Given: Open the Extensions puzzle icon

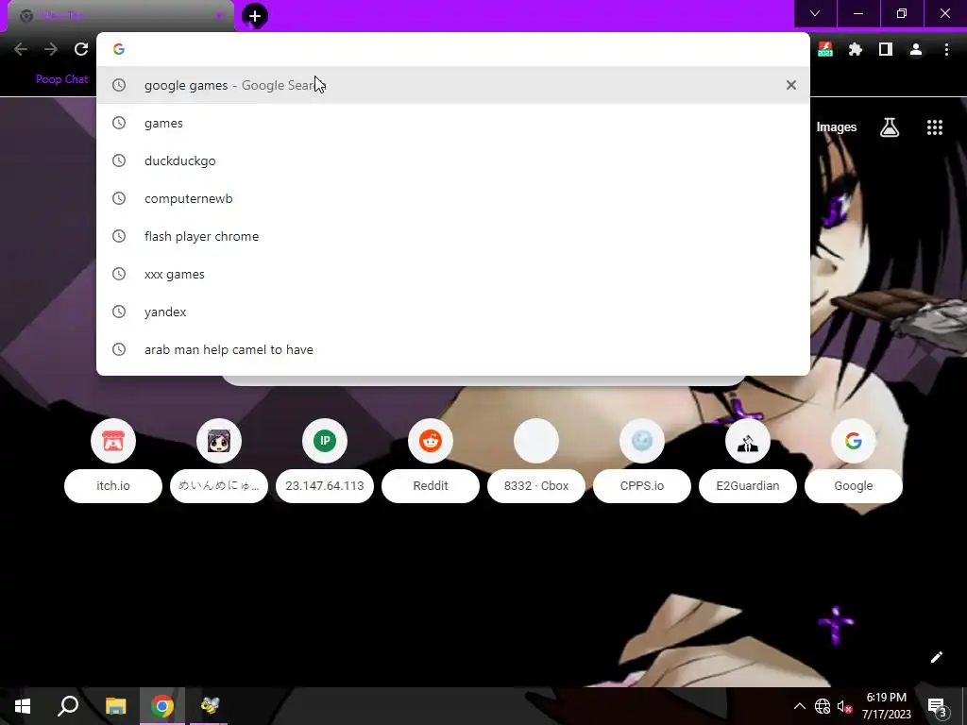Looking at the screenshot, I should pyautogui.click(x=856, y=49).
